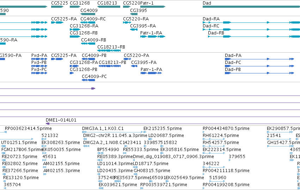Open protein label Dad-PA

click(233, 55)
